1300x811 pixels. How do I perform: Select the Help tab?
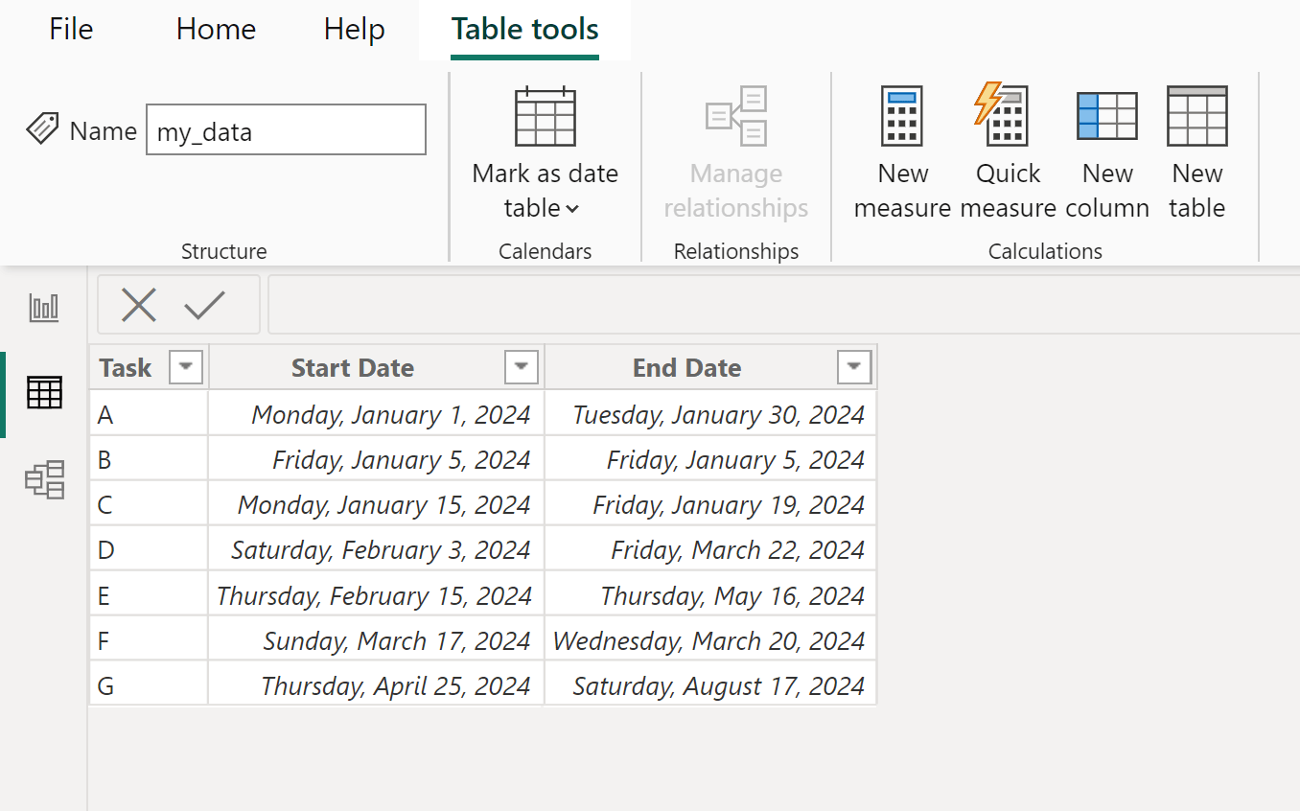tap(354, 29)
